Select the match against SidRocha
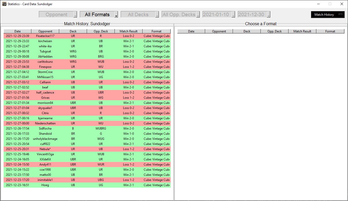Viewport: 348px width, 201px height. (87, 129)
